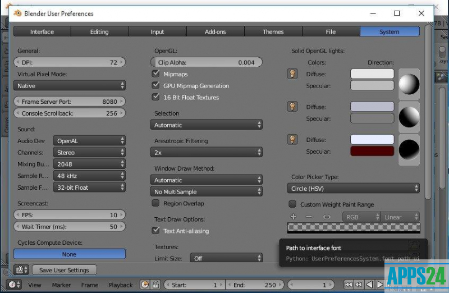
Task: Open the timeline editor type icon
Action: click(15, 285)
